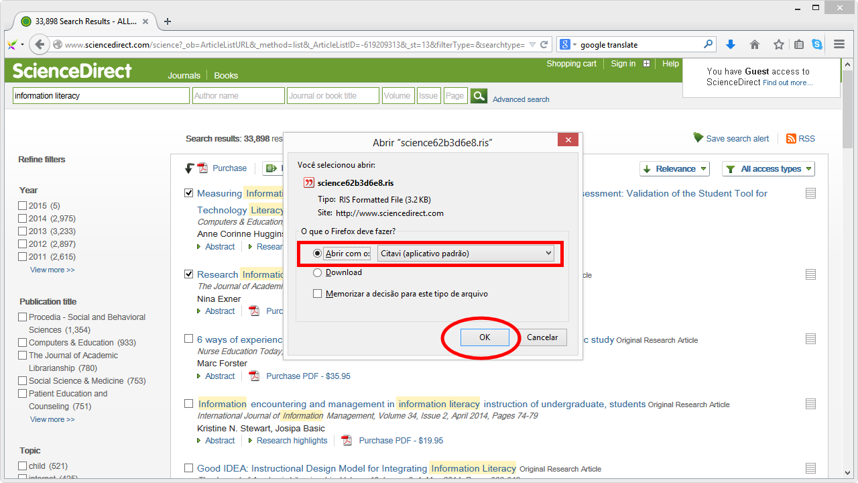Click the Skype toolbar icon
Viewport: 858px width, 483px height.
(x=817, y=45)
